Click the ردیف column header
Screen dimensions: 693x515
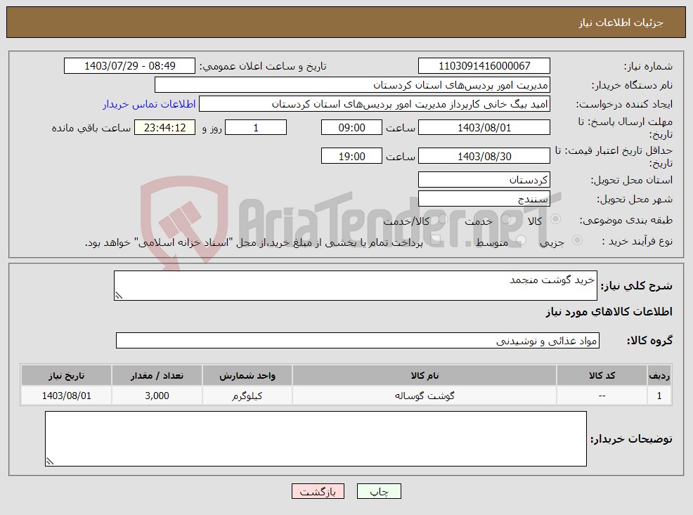click(659, 375)
